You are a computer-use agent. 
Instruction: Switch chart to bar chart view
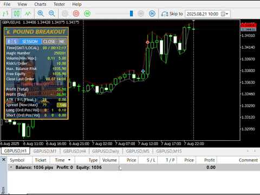click(5, 14)
